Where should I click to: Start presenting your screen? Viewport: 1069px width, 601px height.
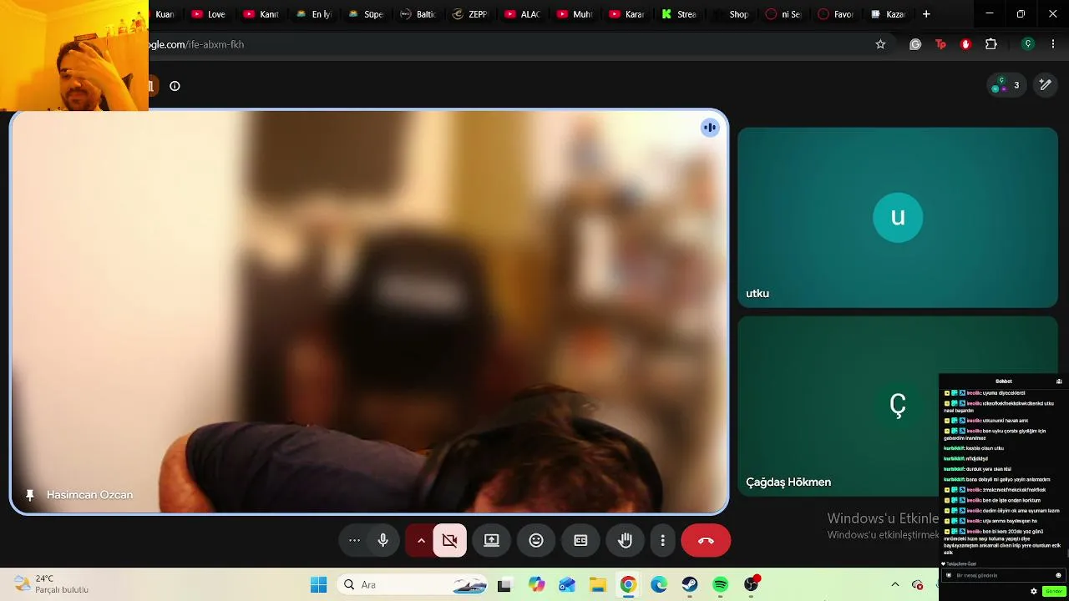click(492, 540)
